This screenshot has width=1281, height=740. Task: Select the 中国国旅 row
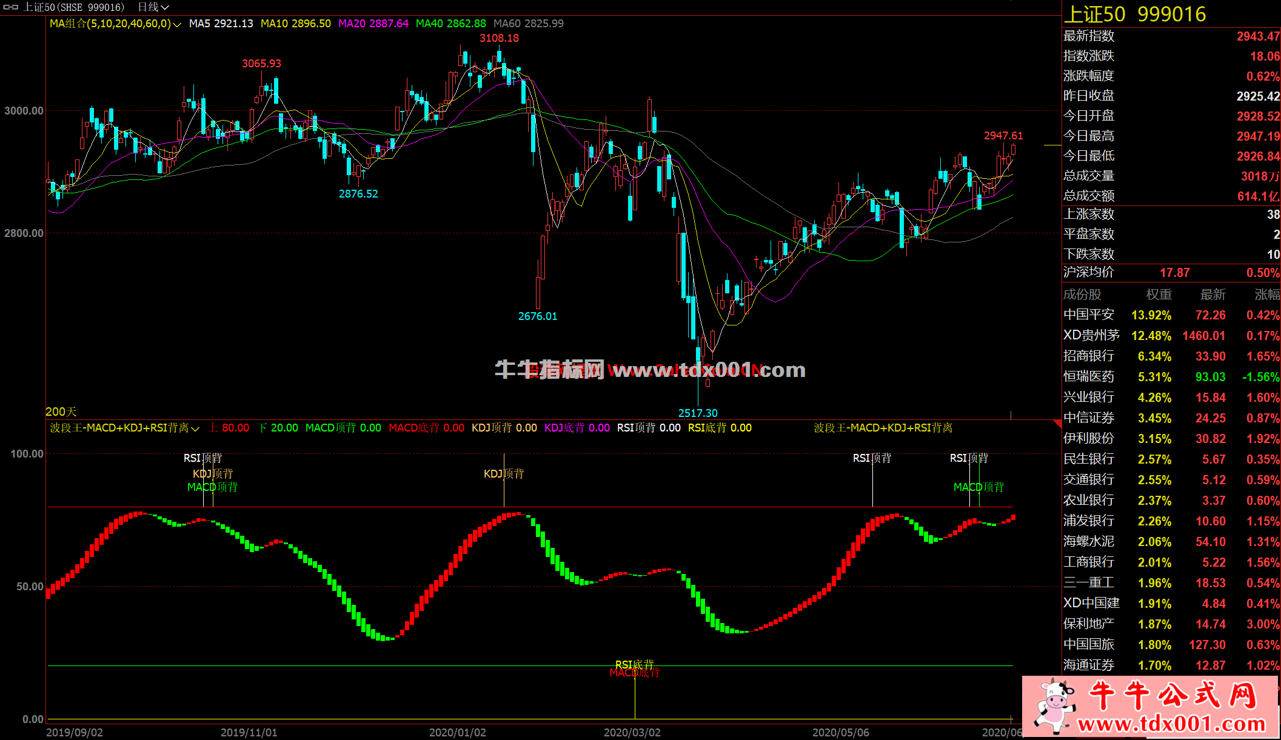tap(1171, 645)
